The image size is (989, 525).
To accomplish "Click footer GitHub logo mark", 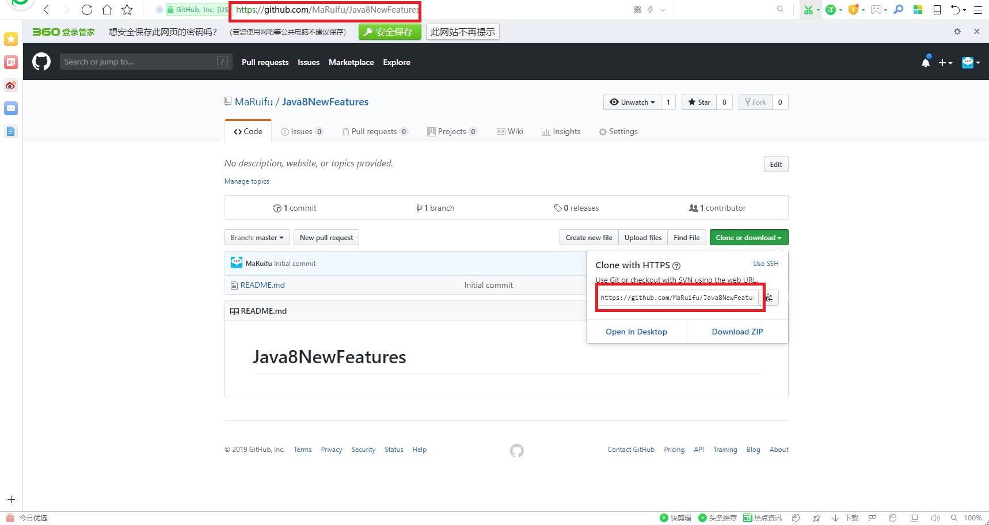I will pos(517,451).
